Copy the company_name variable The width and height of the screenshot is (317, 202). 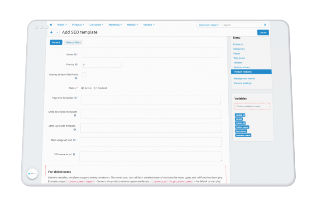(243, 135)
